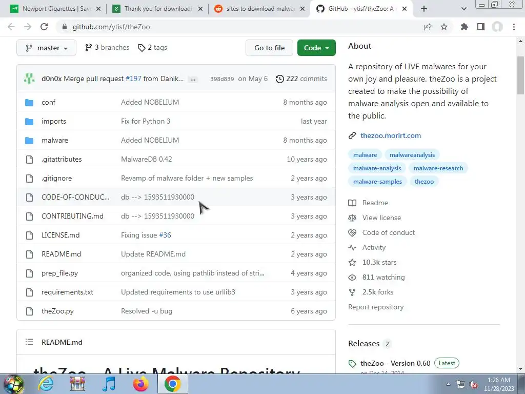Open the prep_file.py file
Viewport: 525px width, 394px height.
(59, 273)
